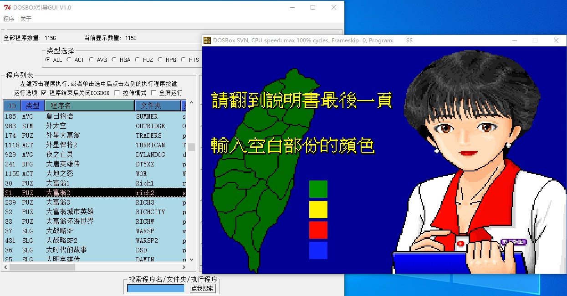Image resolution: width=567 pixels, height=296 pixels.
Task: Select the 大富翁城市英雄 row
Action: click(x=95, y=212)
